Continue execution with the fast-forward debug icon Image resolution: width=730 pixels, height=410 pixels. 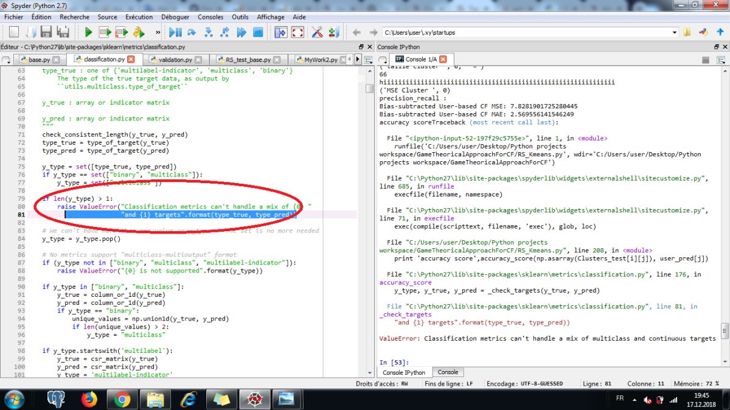coord(241,32)
